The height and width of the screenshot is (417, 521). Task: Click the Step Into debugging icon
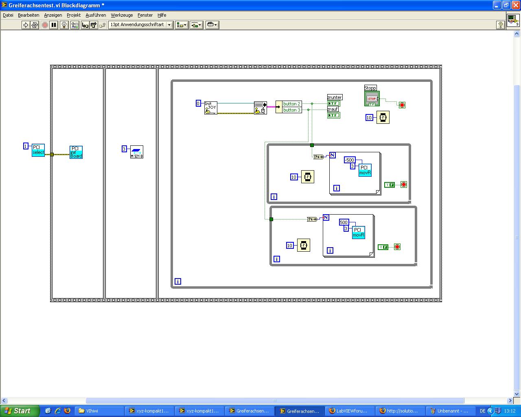(85, 25)
